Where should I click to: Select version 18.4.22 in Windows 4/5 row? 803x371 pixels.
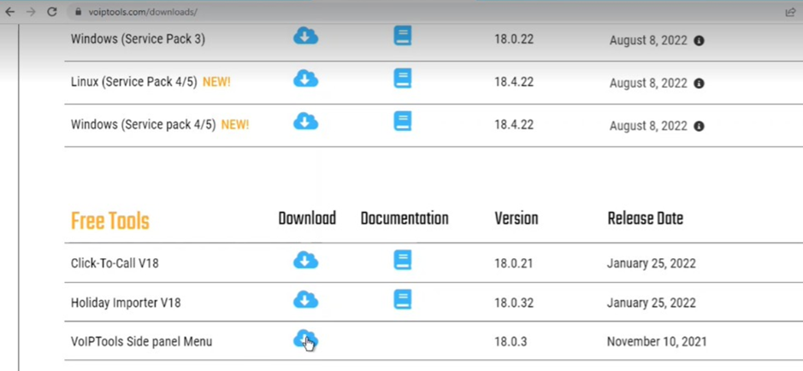[x=514, y=125]
